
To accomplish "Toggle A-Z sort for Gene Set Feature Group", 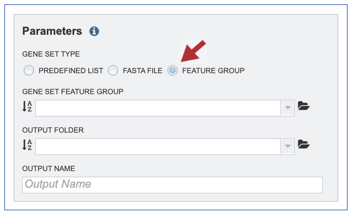I will [27, 107].
